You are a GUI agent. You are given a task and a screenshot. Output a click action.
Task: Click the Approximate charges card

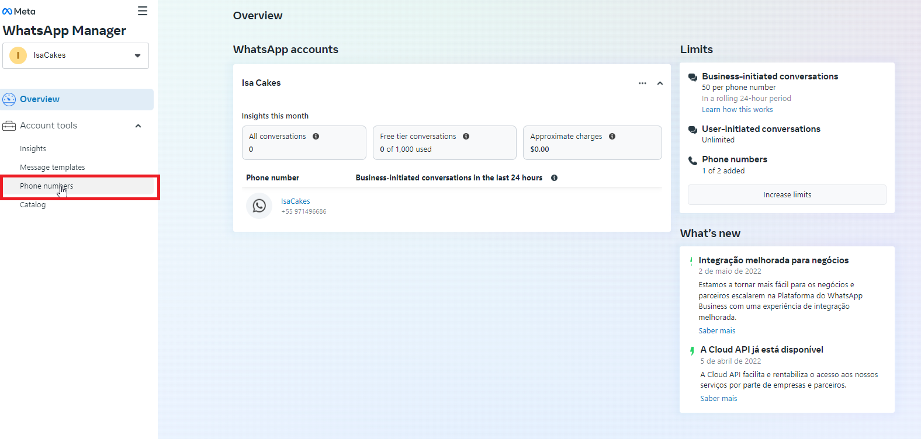pos(593,142)
